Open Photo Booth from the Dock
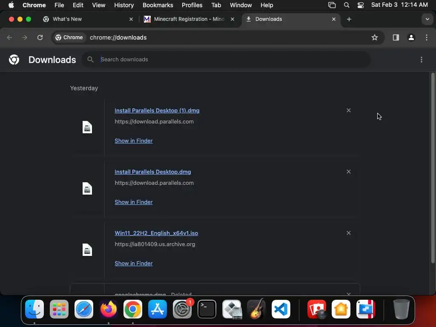The image size is (436, 327). coord(317,309)
